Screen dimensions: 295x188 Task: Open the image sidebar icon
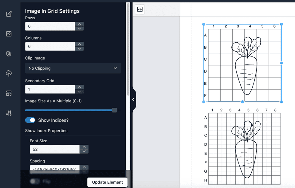click(x=9, y=34)
